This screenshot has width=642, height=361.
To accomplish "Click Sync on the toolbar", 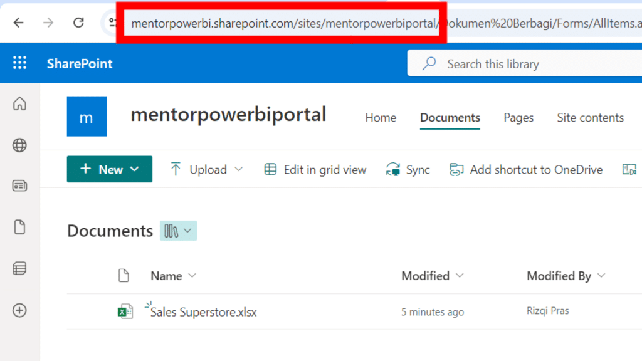I will click(408, 169).
